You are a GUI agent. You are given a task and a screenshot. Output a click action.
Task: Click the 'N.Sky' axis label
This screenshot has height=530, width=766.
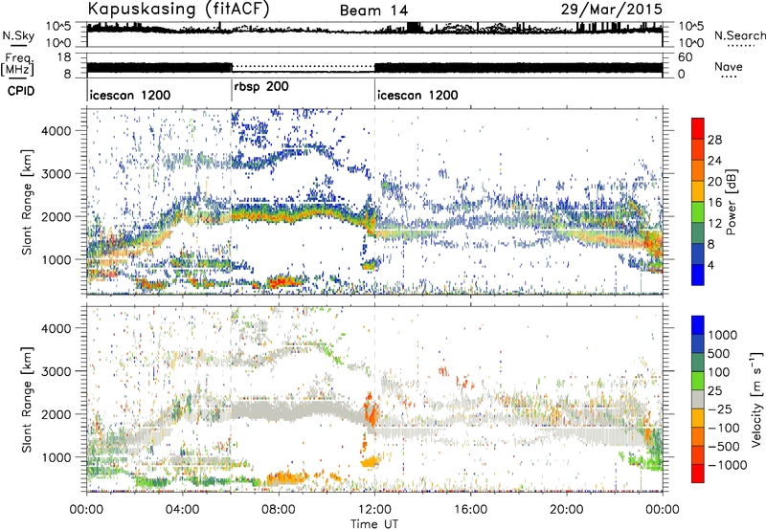[18, 35]
